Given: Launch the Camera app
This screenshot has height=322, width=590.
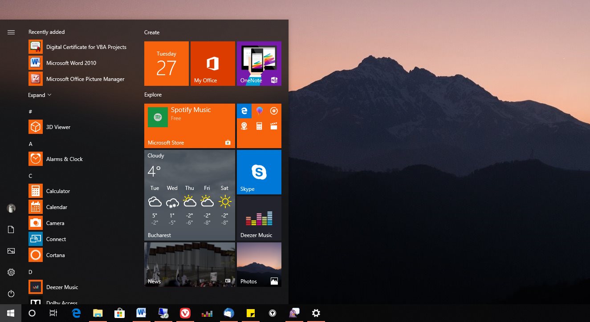Looking at the screenshot, I should [55, 223].
